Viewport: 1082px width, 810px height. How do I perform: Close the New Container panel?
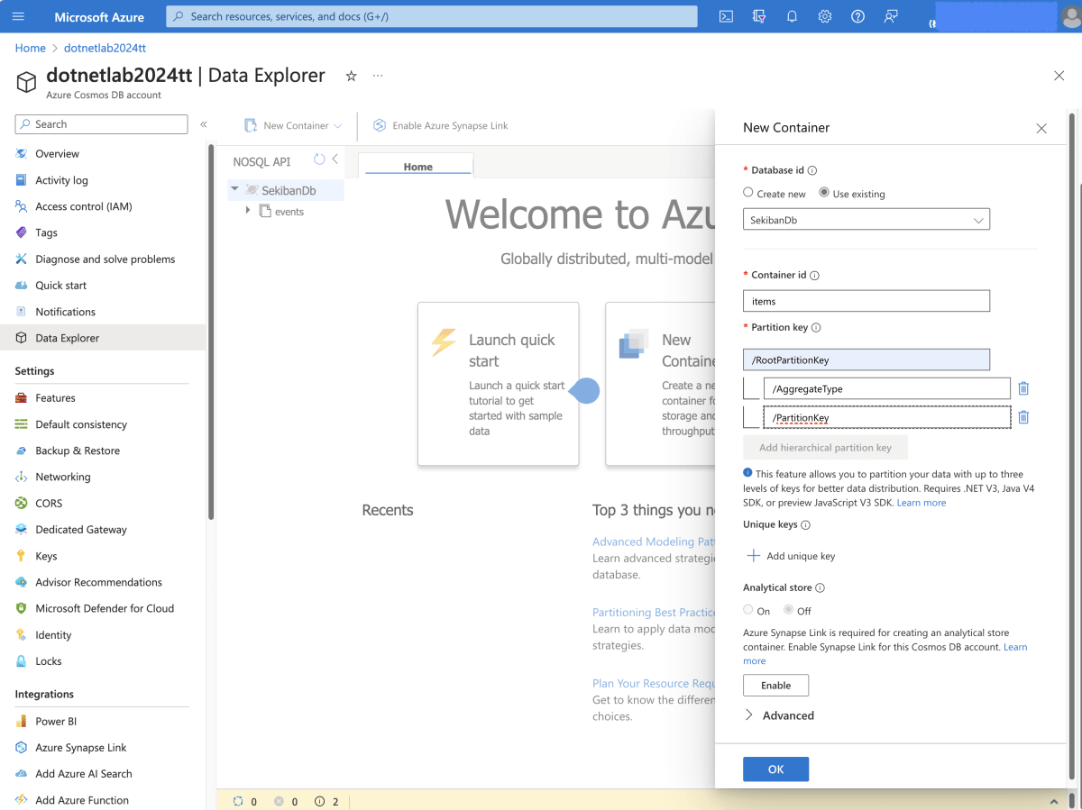(1041, 129)
